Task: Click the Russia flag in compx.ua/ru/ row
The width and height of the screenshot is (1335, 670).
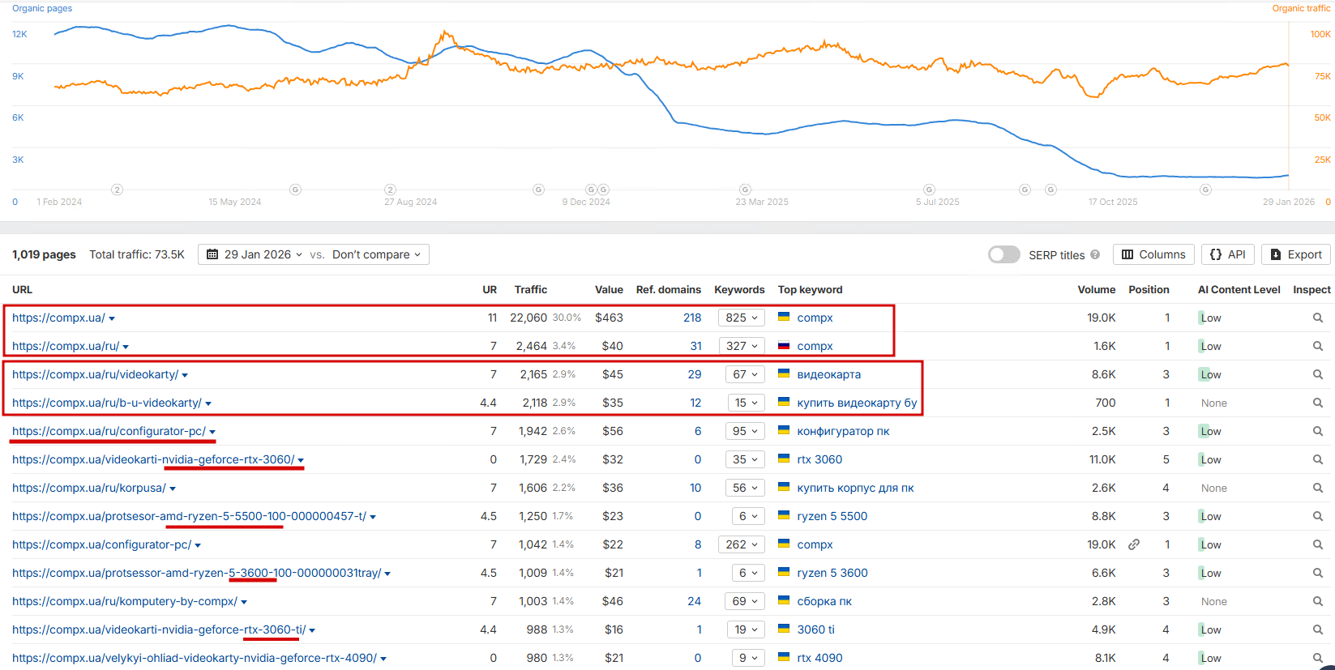Action: click(x=784, y=345)
